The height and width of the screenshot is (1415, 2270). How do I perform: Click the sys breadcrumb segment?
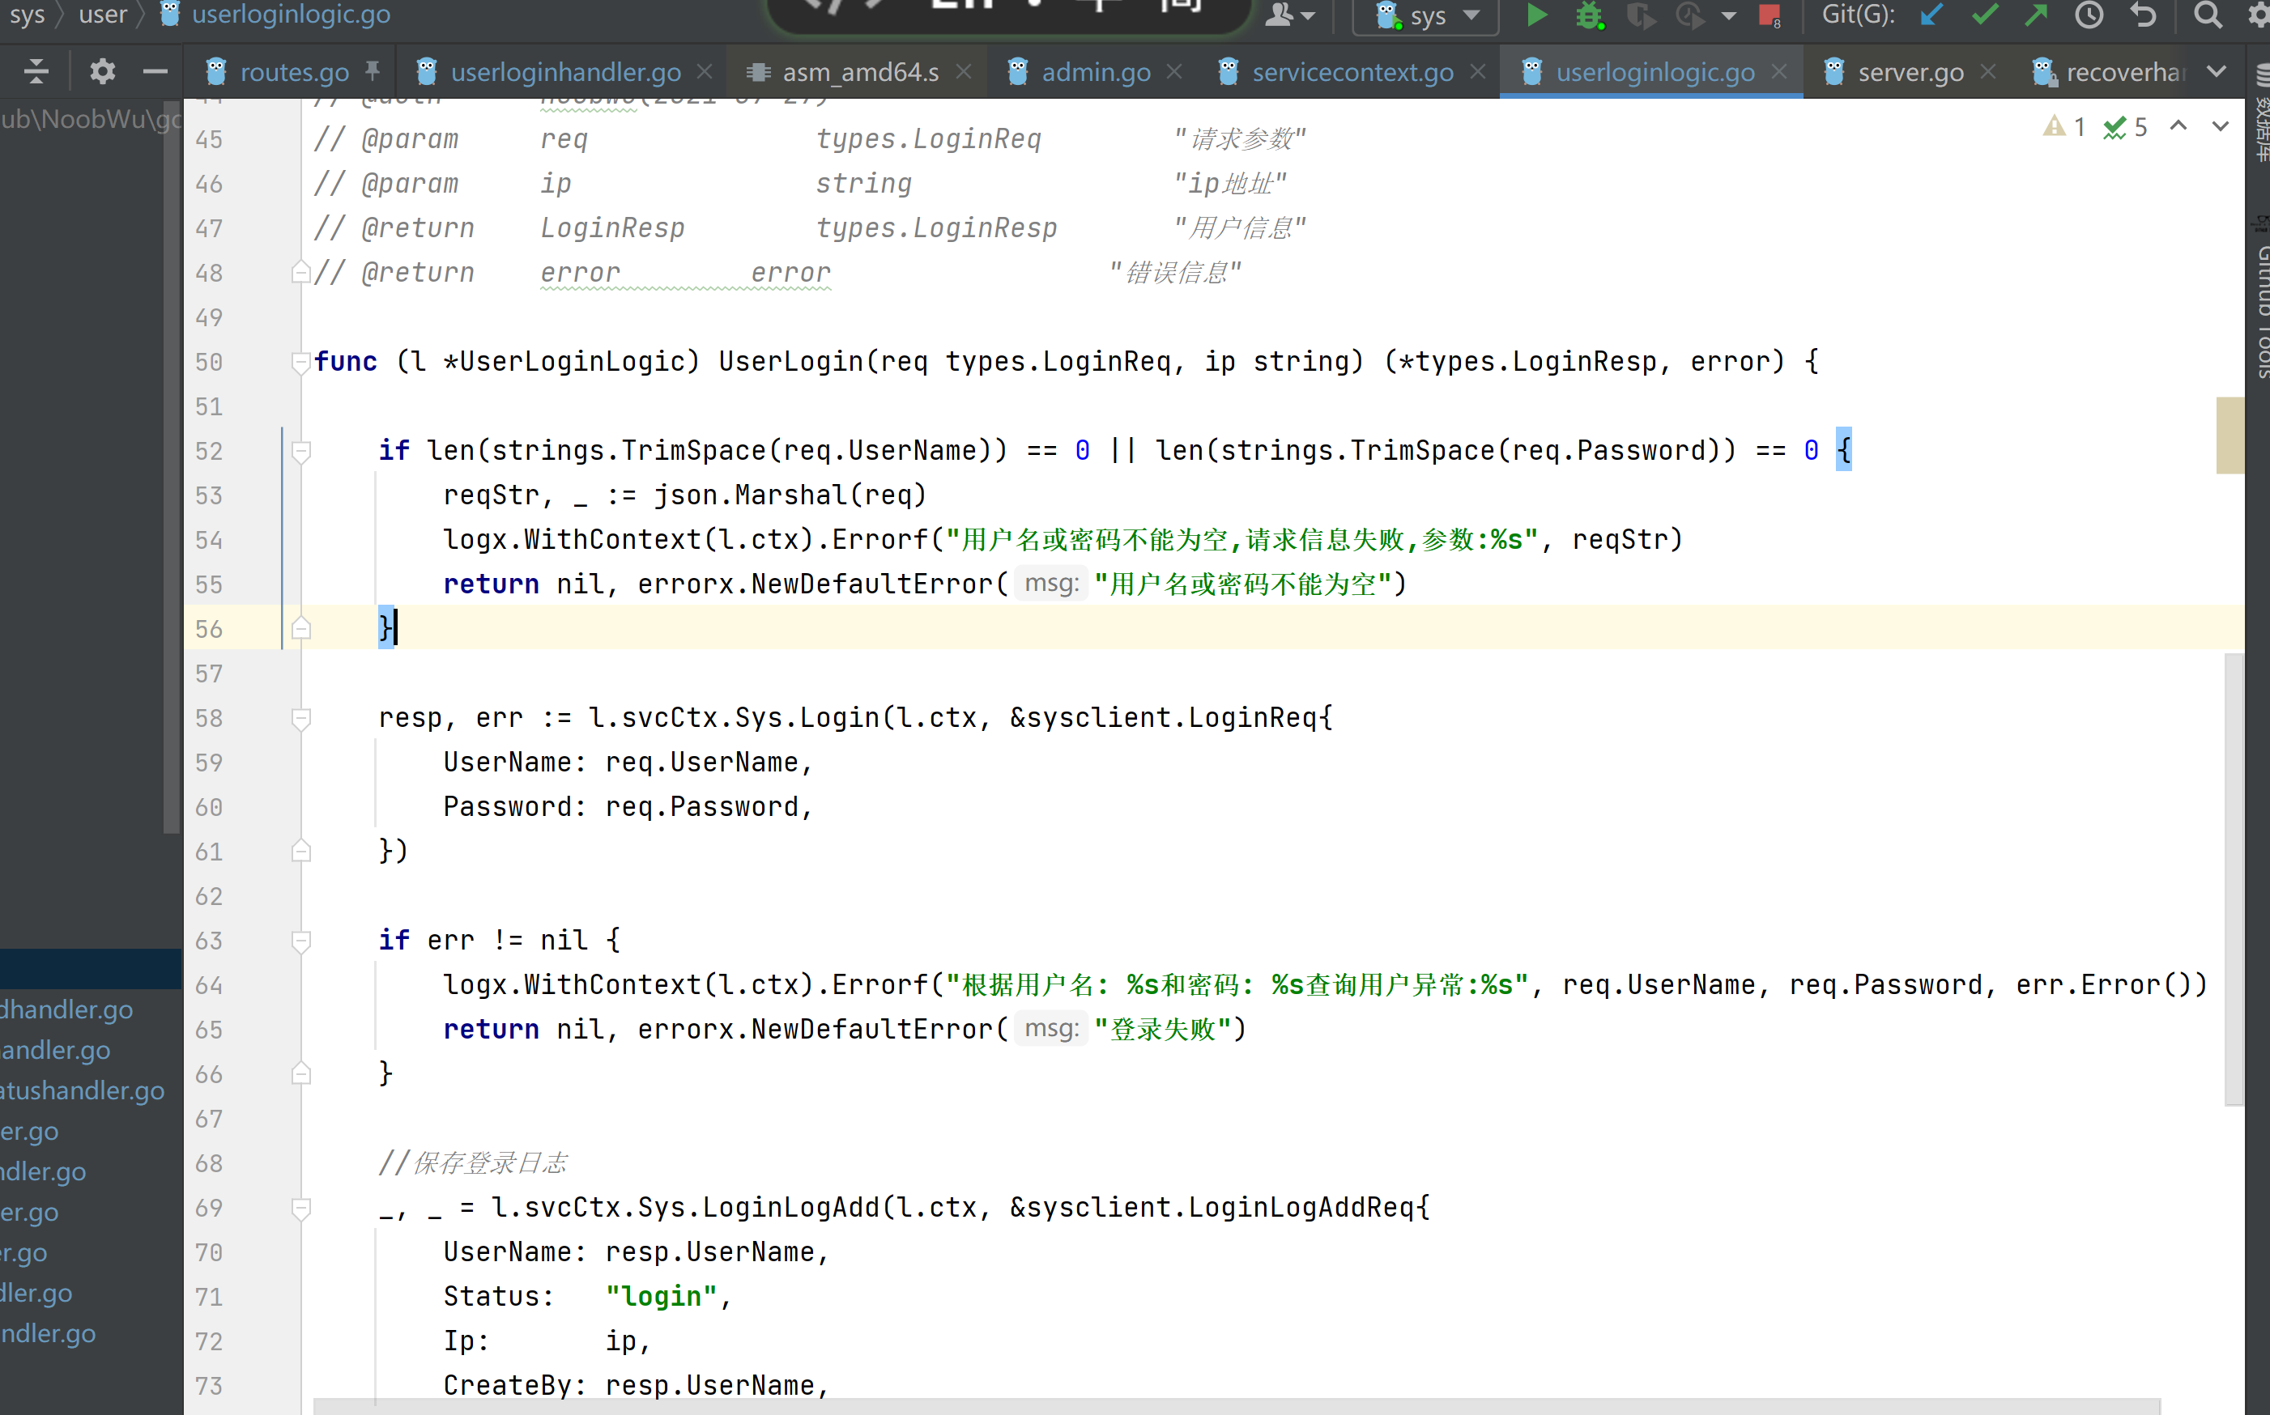pyautogui.click(x=28, y=14)
